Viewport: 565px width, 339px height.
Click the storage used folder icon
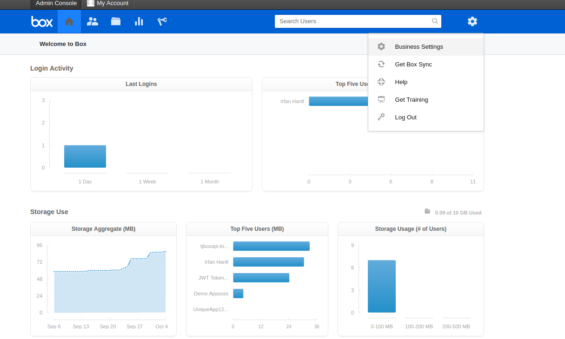coord(427,211)
